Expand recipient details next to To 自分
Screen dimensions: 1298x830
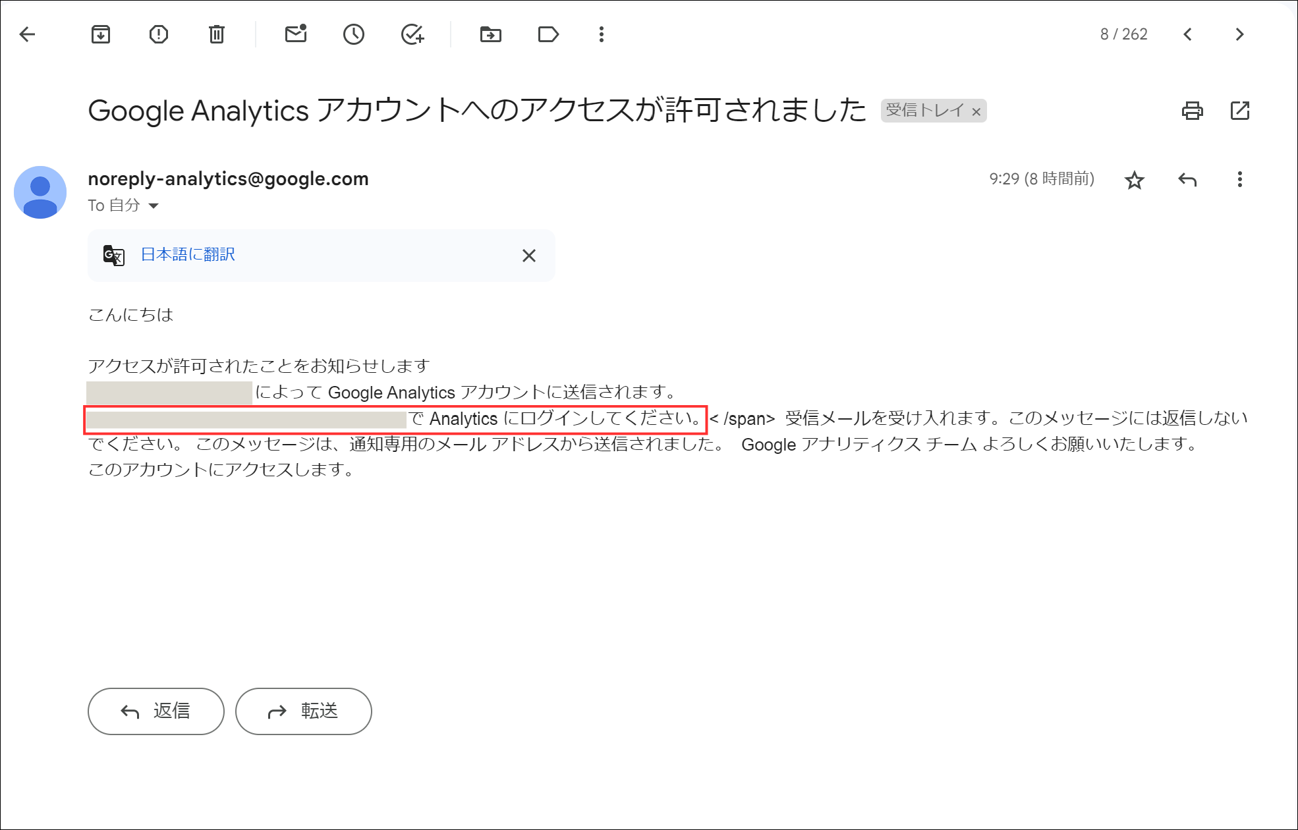click(154, 206)
